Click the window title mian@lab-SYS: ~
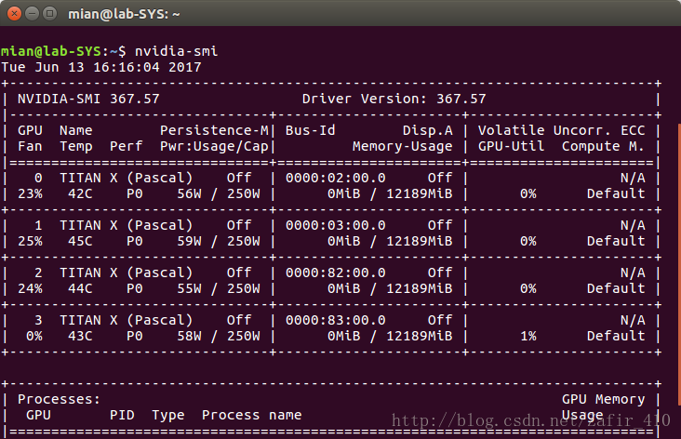 [x=124, y=14]
